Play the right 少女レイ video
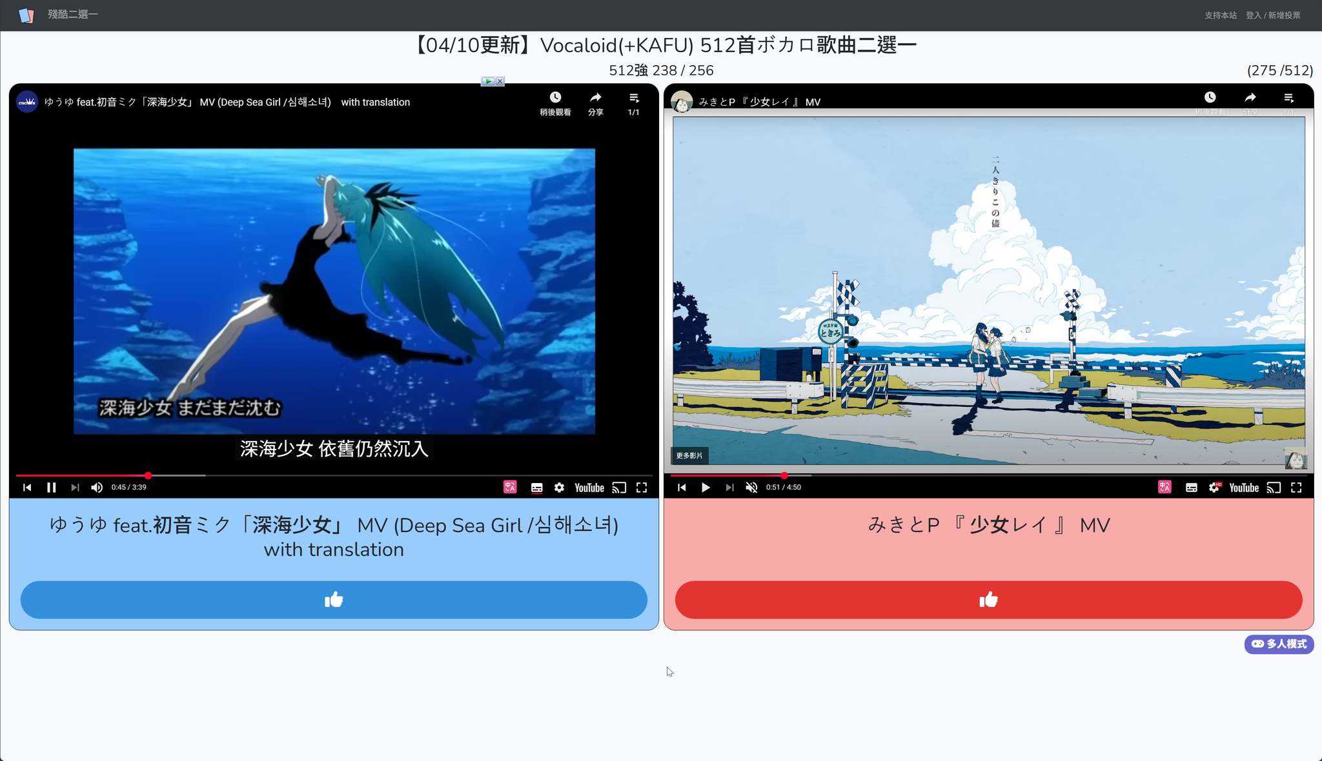This screenshot has width=1322, height=761. coord(706,488)
